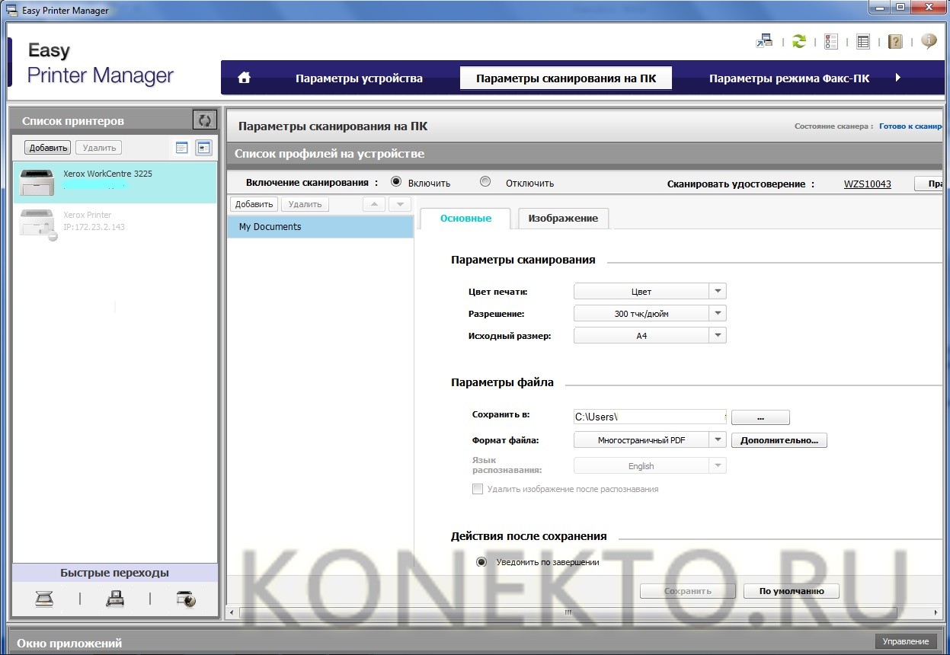Viewport: 950px width, 655px height.
Task: Click the green refresh arrows icon
Action: click(798, 42)
